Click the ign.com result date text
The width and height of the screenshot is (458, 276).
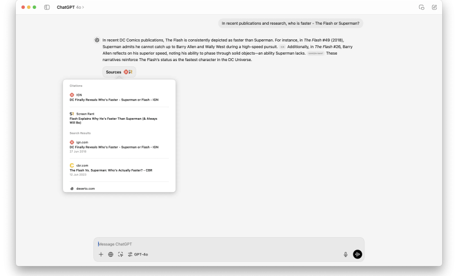(x=78, y=152)
